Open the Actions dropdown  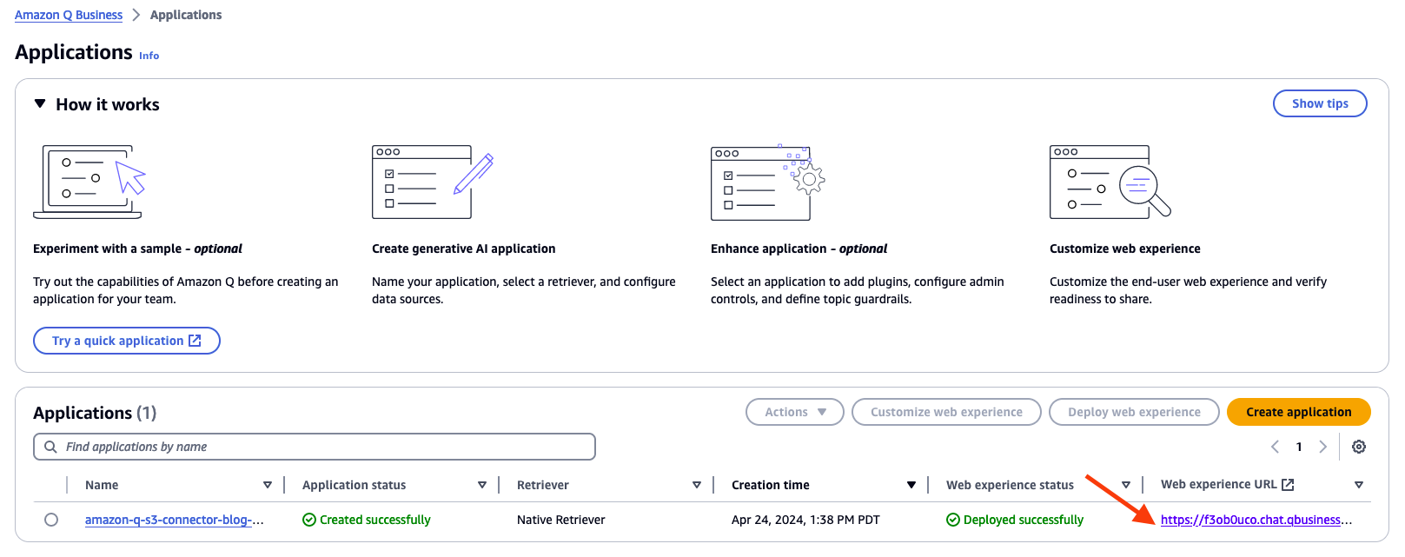(x=795, y=412)
